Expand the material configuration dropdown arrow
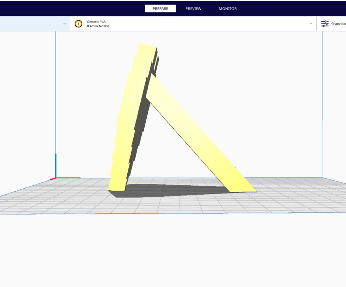 [311, 23]
